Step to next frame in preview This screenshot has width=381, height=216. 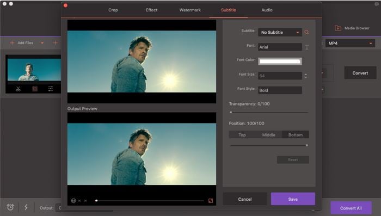coord(85,201)
